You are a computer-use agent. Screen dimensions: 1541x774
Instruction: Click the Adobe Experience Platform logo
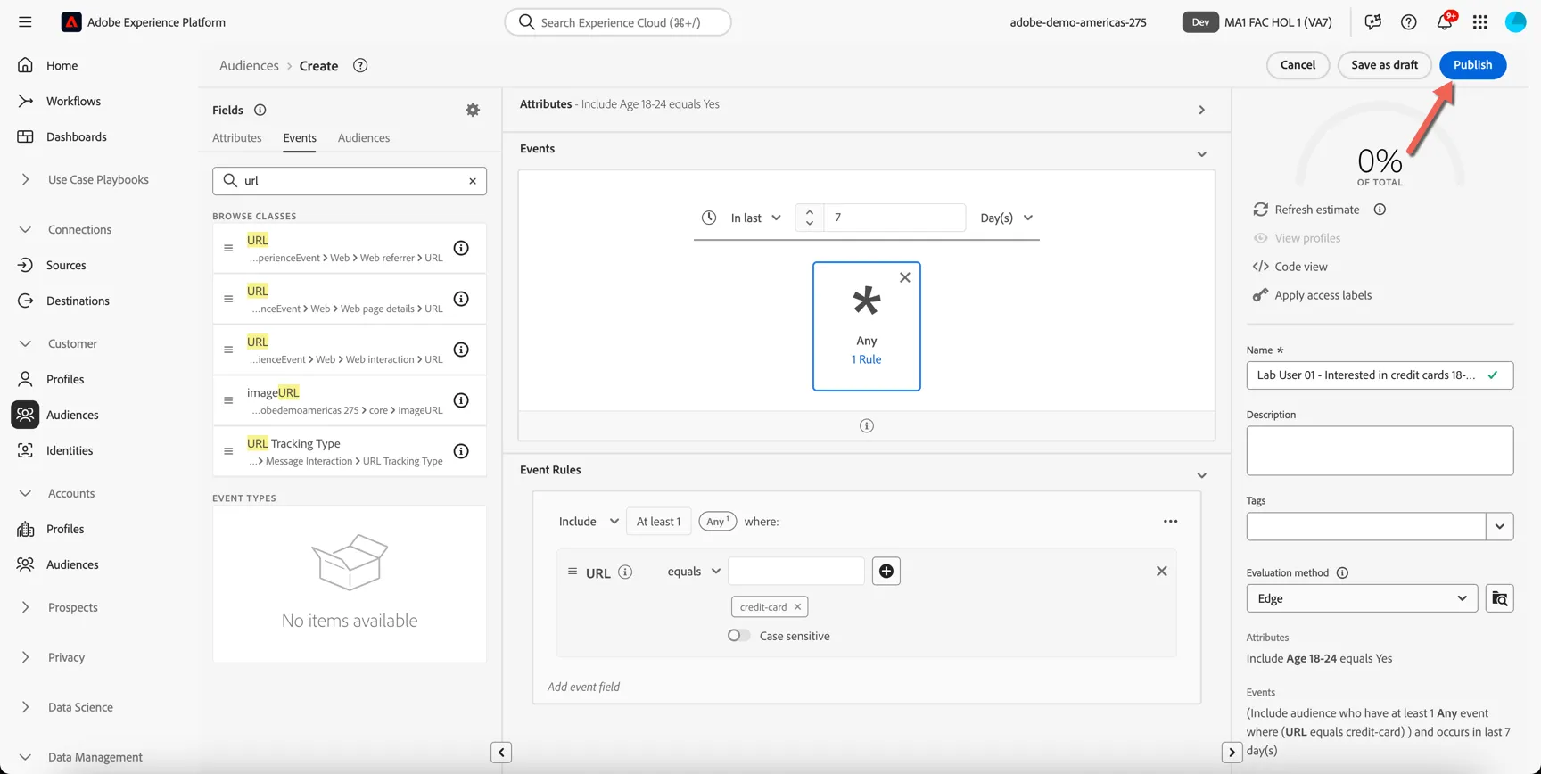click(71, 22)
